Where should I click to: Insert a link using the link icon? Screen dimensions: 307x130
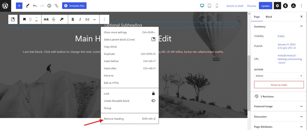pyautogui.click(x=87, y=19)
